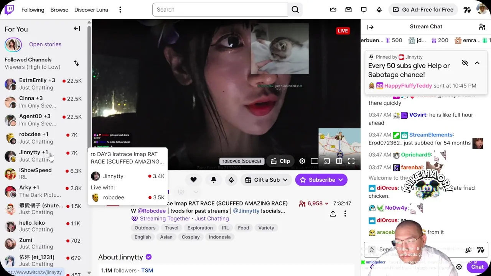Open Cinna channel in sidebar
491x276 pixels.
click(43, 102)
